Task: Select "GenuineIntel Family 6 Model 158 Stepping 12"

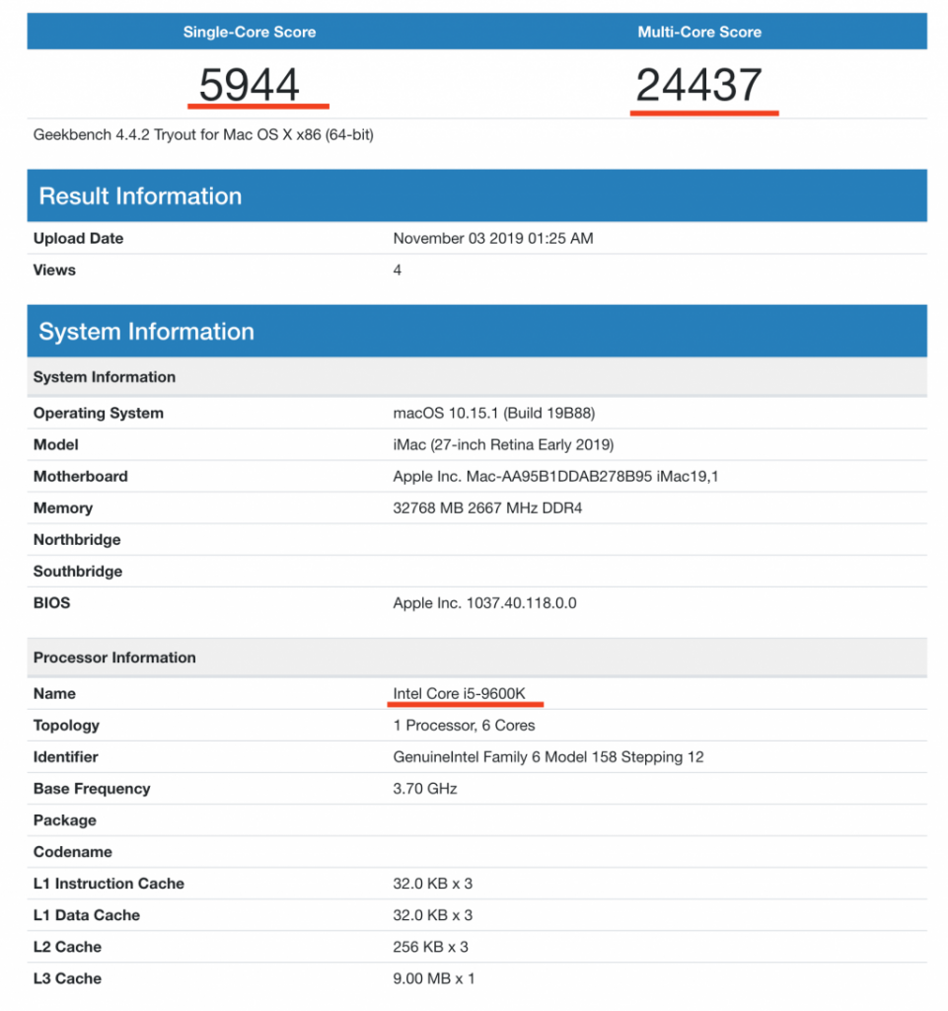Action: pos(548,757)
